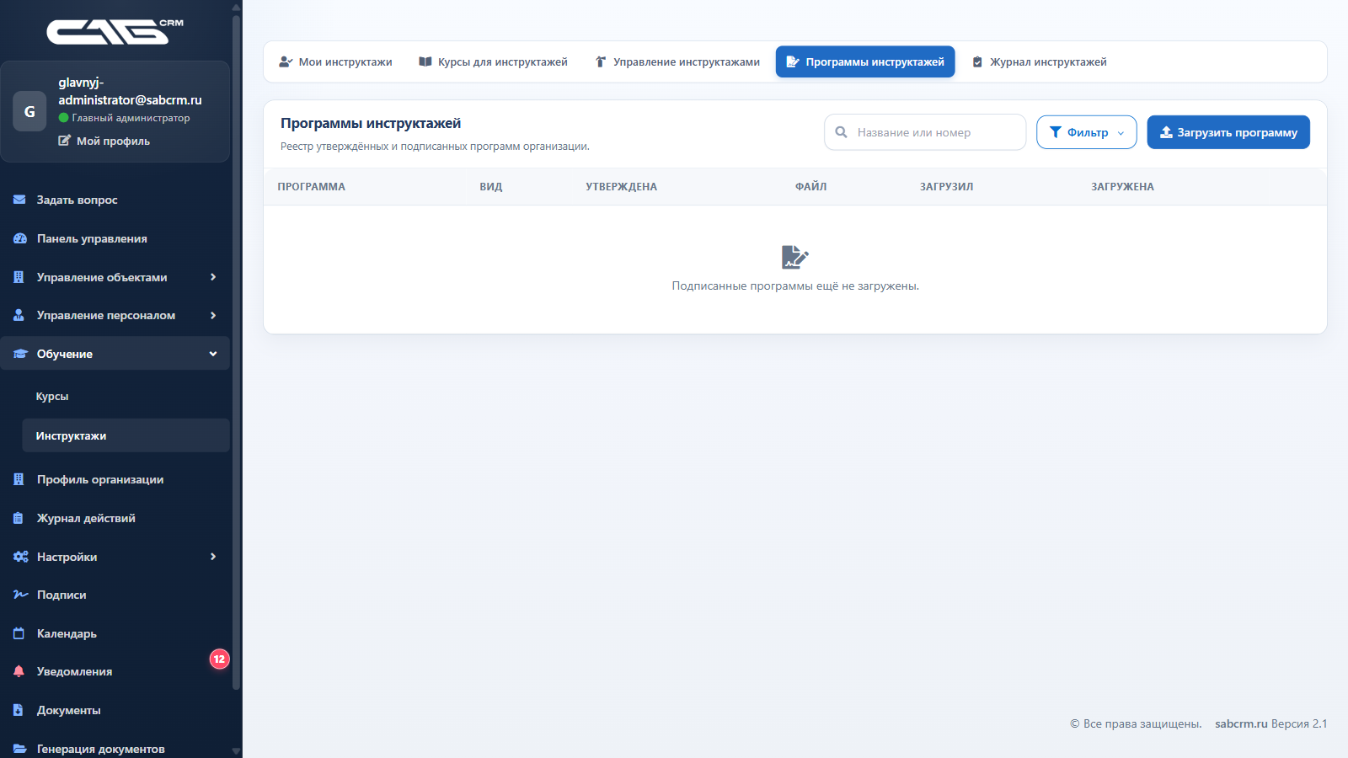Click the ПРОГРАММА column header
Image resolution: width=1348 pixels, height=758 pixels.
(x=312, y=187)
